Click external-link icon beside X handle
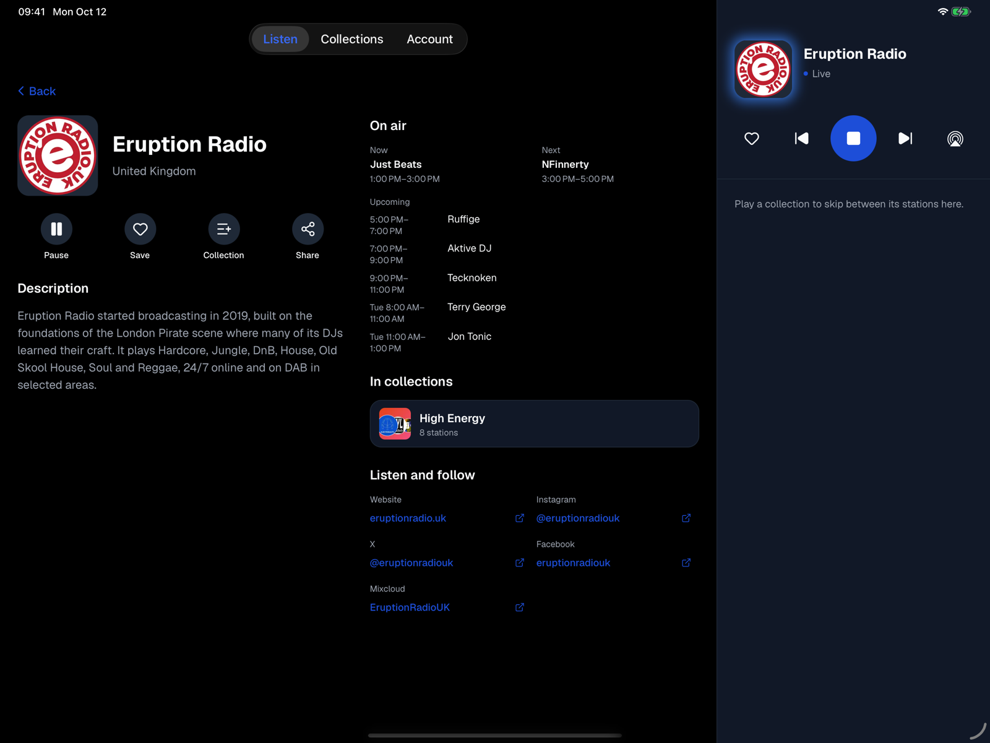 pos(520,563)
